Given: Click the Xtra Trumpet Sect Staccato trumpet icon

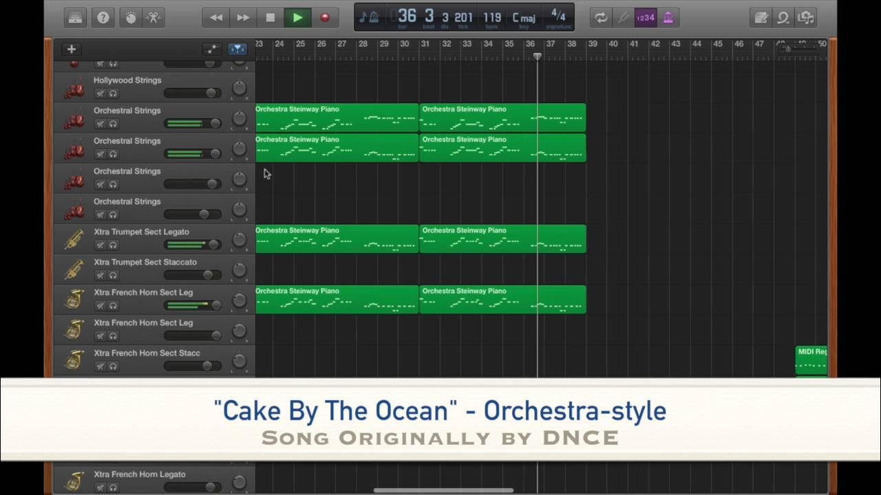Looking at the screenshot, I should 74,269.
